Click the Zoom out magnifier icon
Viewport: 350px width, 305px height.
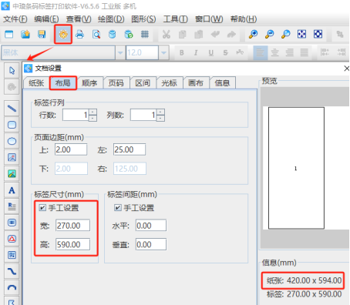tap(269, 34)
